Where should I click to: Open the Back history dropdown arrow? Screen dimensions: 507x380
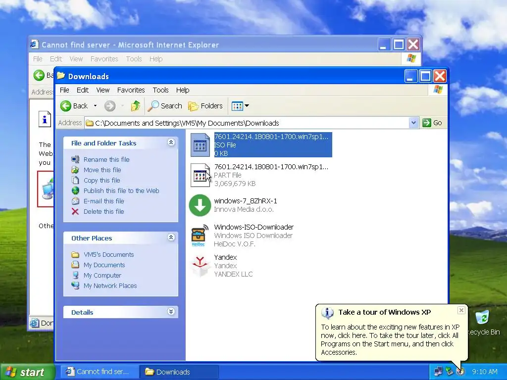95,106
